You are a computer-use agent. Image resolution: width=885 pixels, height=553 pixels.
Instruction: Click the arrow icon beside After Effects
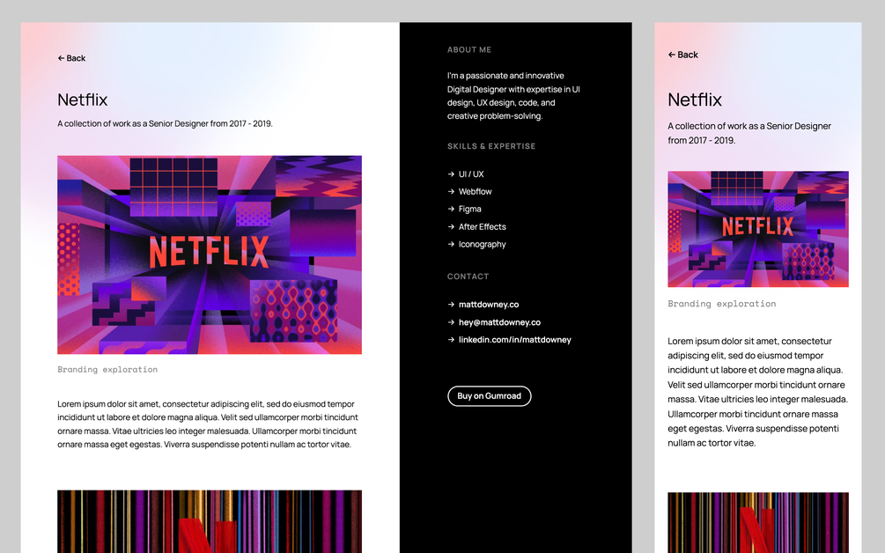pos(451,227)
